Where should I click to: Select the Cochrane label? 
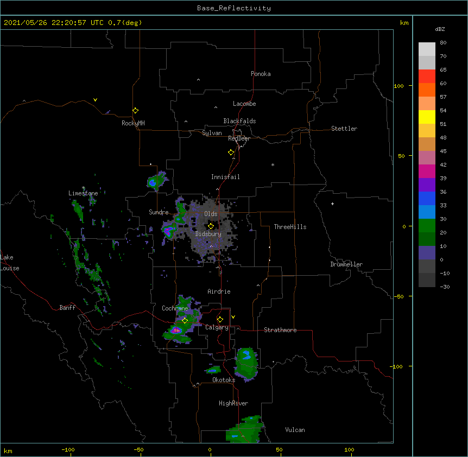coord(175,308)
